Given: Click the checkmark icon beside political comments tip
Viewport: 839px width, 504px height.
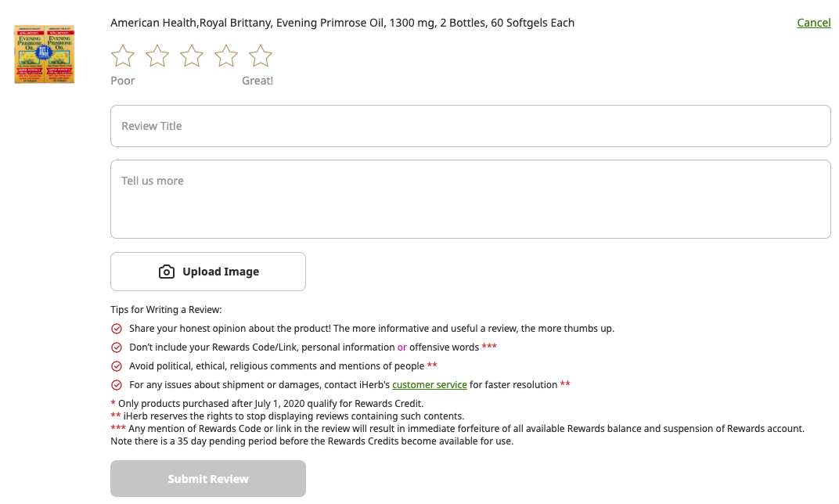Looking at the screenshot, I should click(x=117, y=366).
